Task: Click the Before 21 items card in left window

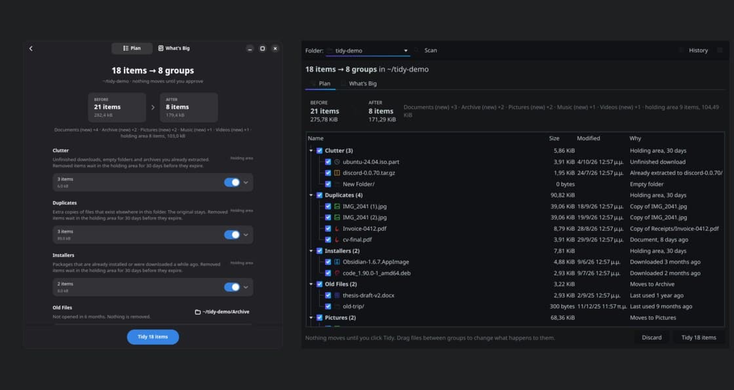Action: 117,107
